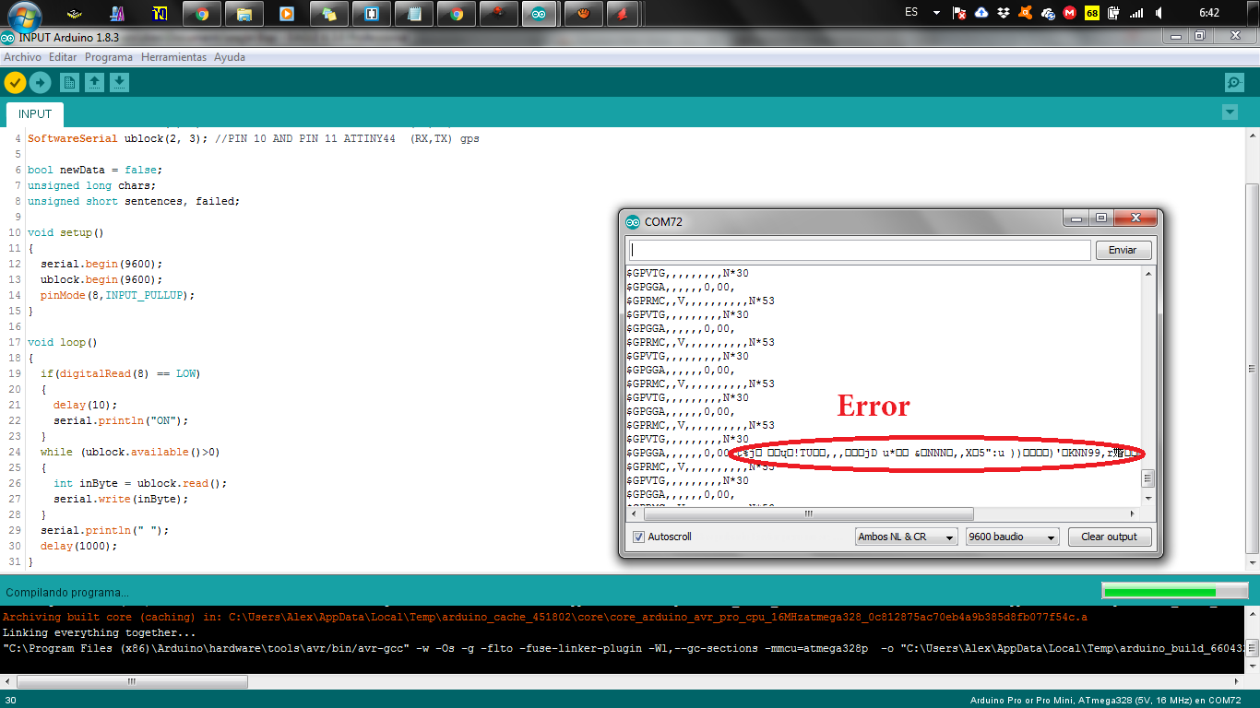Click the volume speaker tray icon
1260x708 pixels.
tap(1159, 13)
